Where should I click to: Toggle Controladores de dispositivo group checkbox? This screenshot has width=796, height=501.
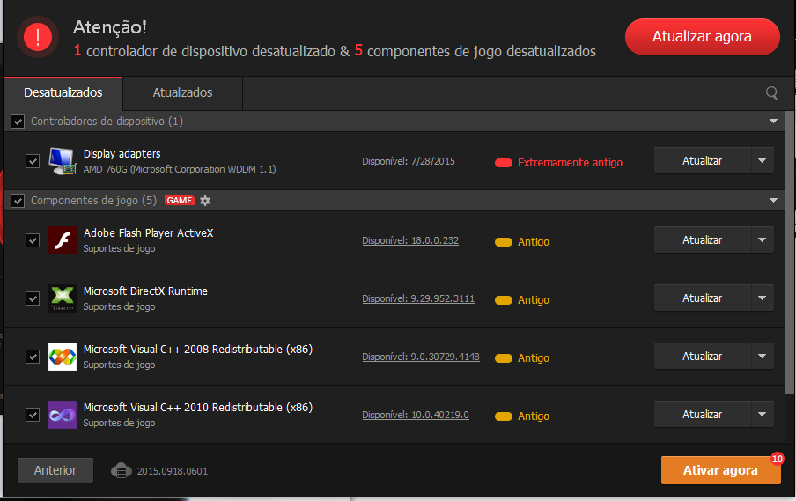tap(18, 122)
